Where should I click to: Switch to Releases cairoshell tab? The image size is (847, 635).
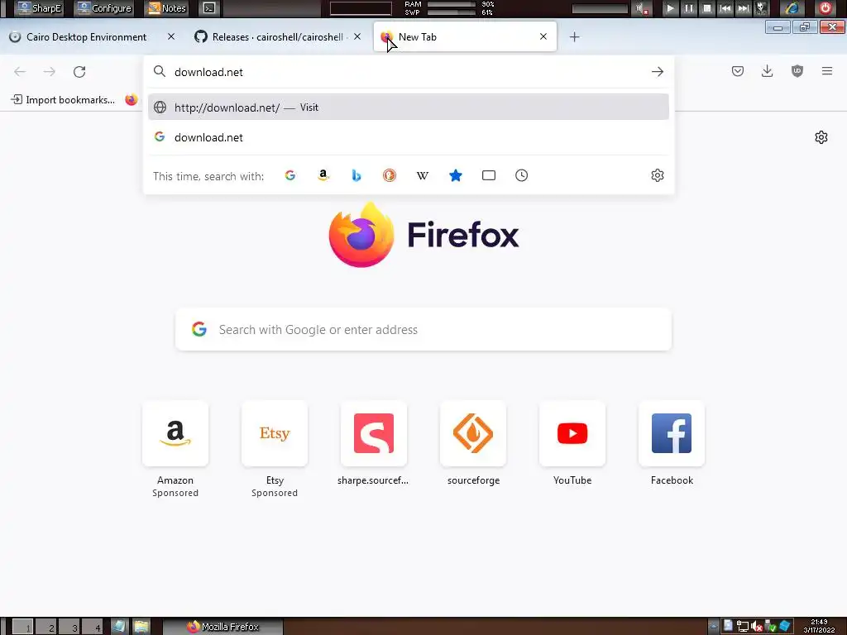(x=278, y=36)
